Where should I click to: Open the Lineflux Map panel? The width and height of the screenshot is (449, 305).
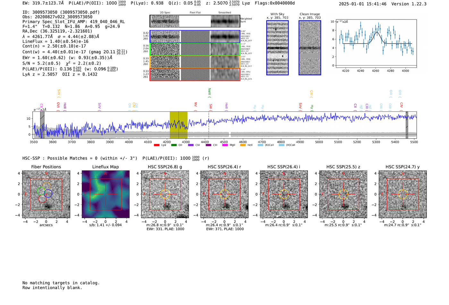[x=106, y=194]
